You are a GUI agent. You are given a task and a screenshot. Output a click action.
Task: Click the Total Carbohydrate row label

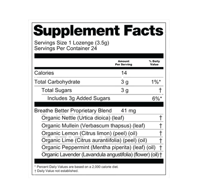pyautogui.click(x=57, y=82)
